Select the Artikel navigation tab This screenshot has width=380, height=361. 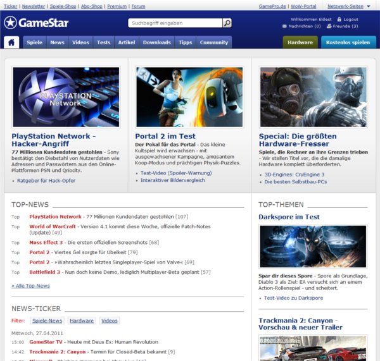coord(127,42)
